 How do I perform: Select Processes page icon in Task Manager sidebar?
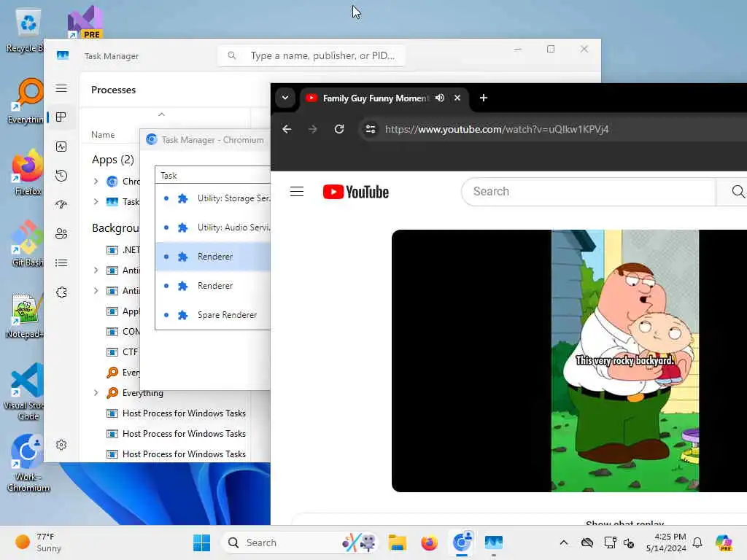click(61, 117)
